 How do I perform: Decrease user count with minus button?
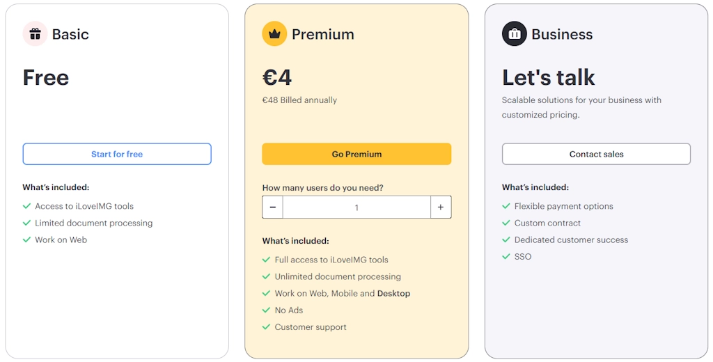(273, 207)
